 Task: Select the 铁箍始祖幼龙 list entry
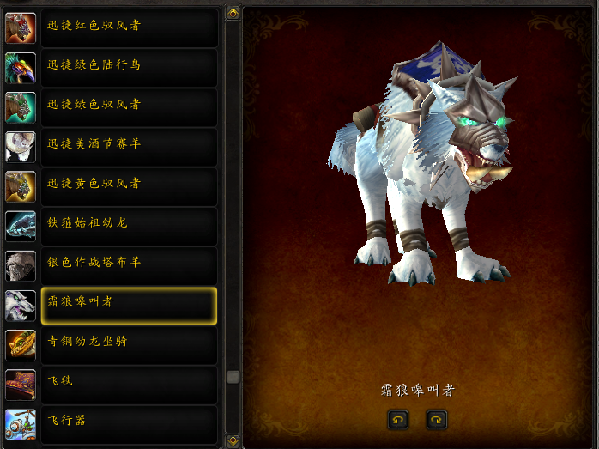point(129,227)
